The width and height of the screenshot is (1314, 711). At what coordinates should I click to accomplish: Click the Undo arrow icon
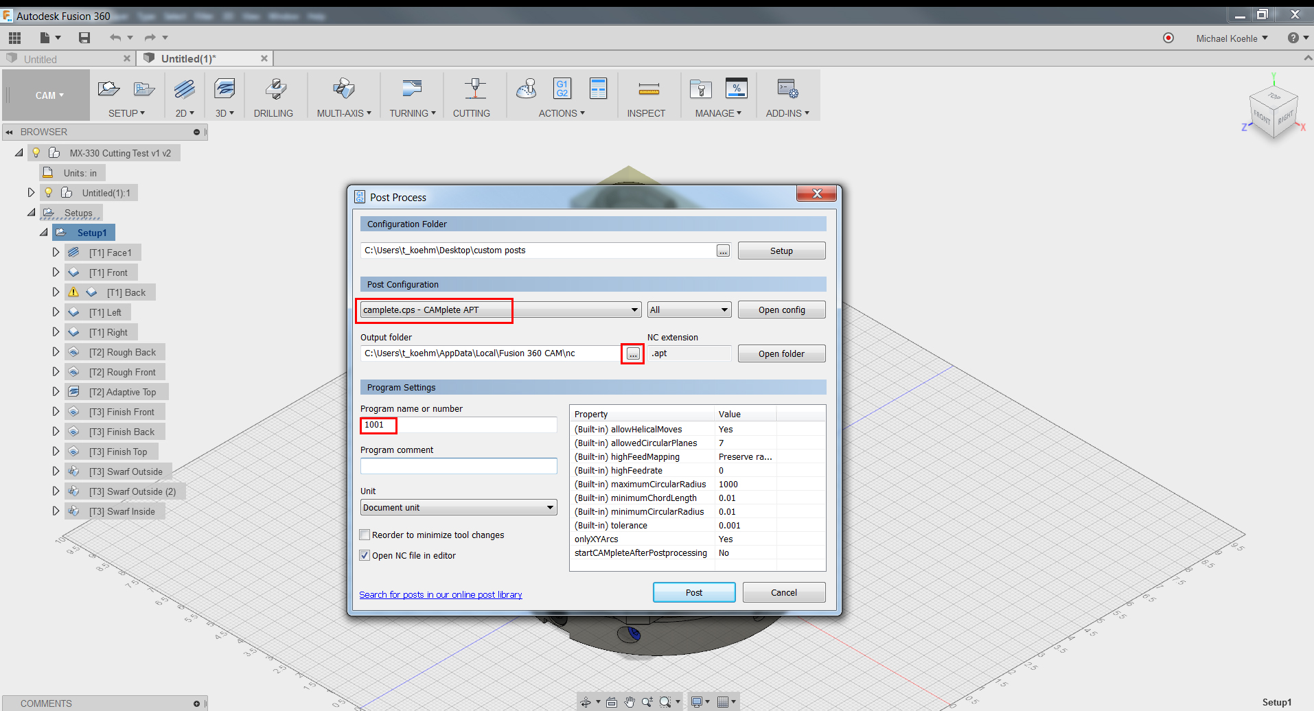coord(115,38)
